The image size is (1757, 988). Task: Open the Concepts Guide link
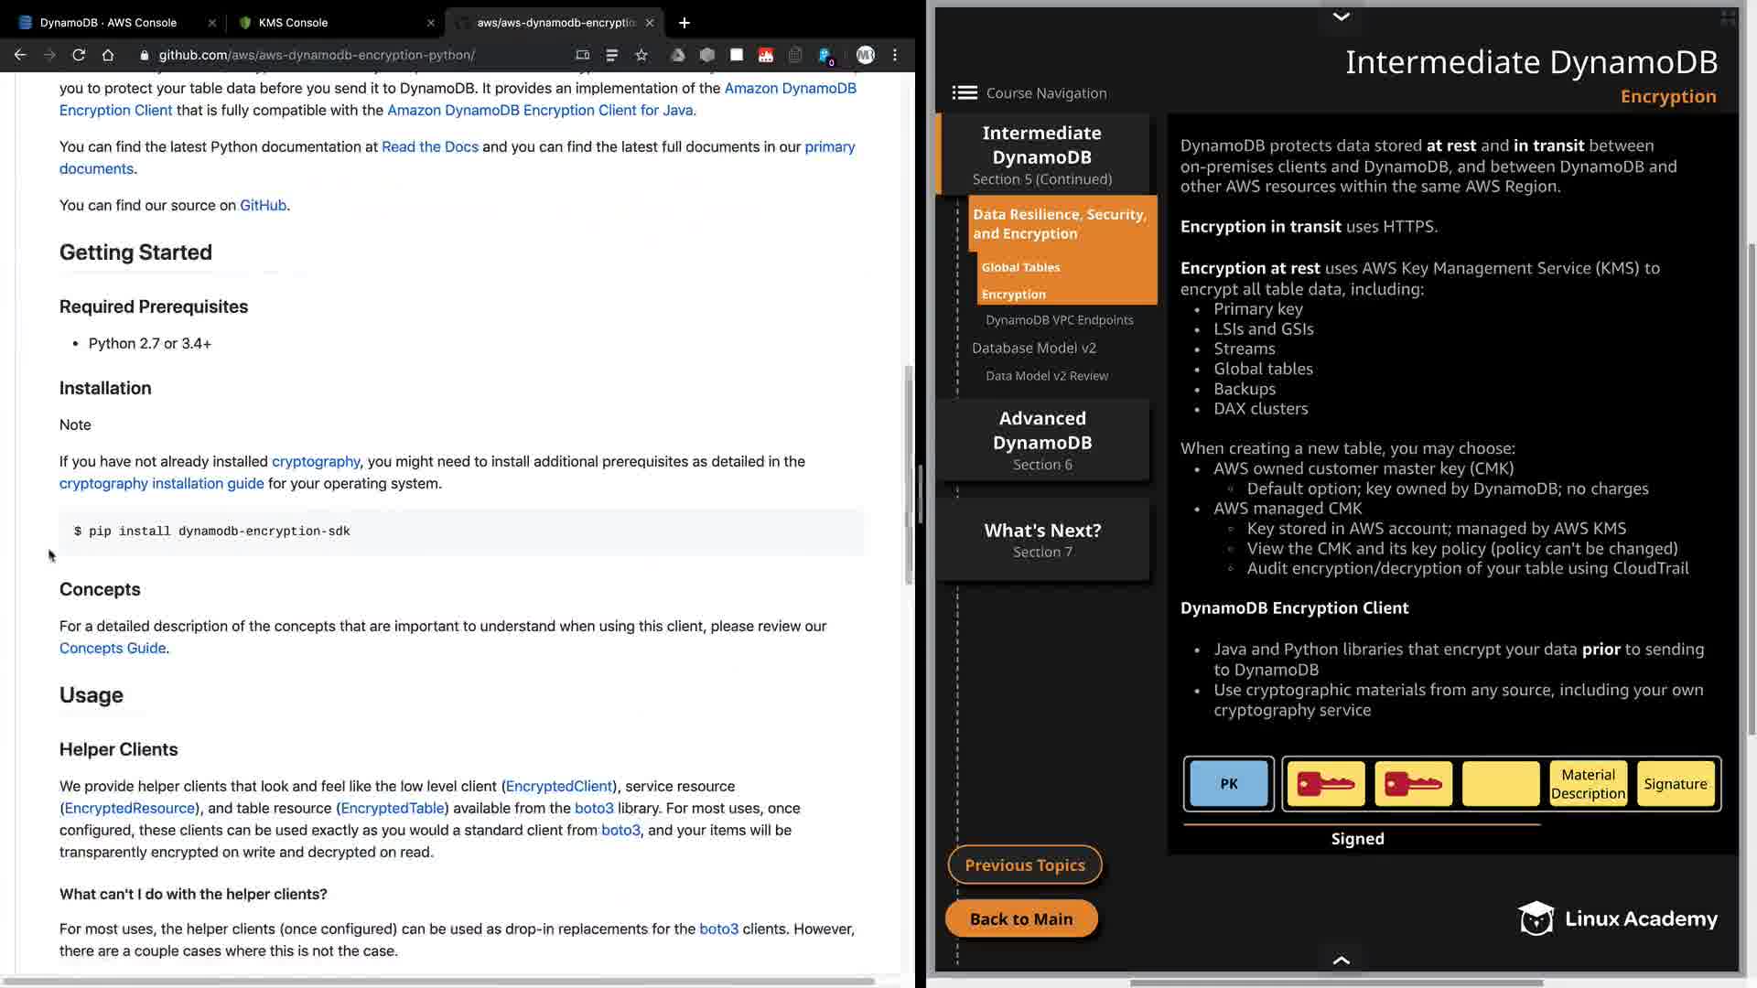(x=113, y=649)
